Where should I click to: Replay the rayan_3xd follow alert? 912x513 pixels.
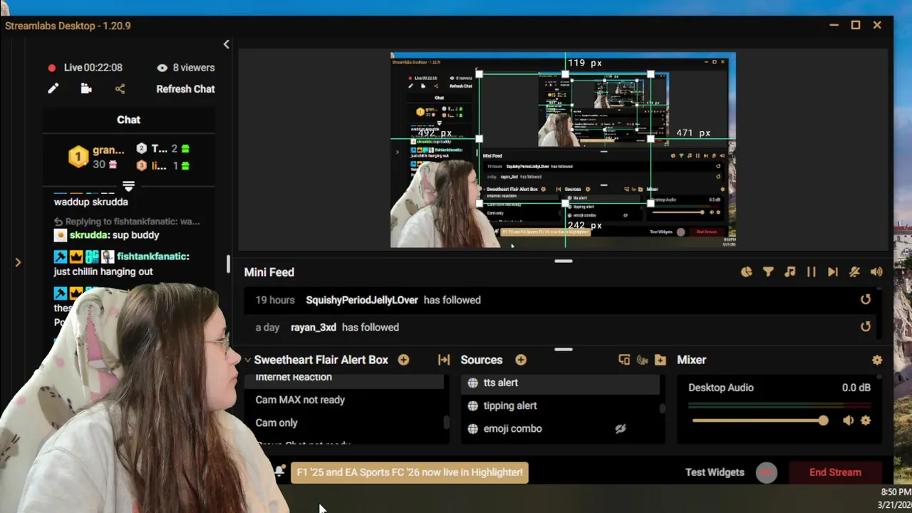[866, 327]
